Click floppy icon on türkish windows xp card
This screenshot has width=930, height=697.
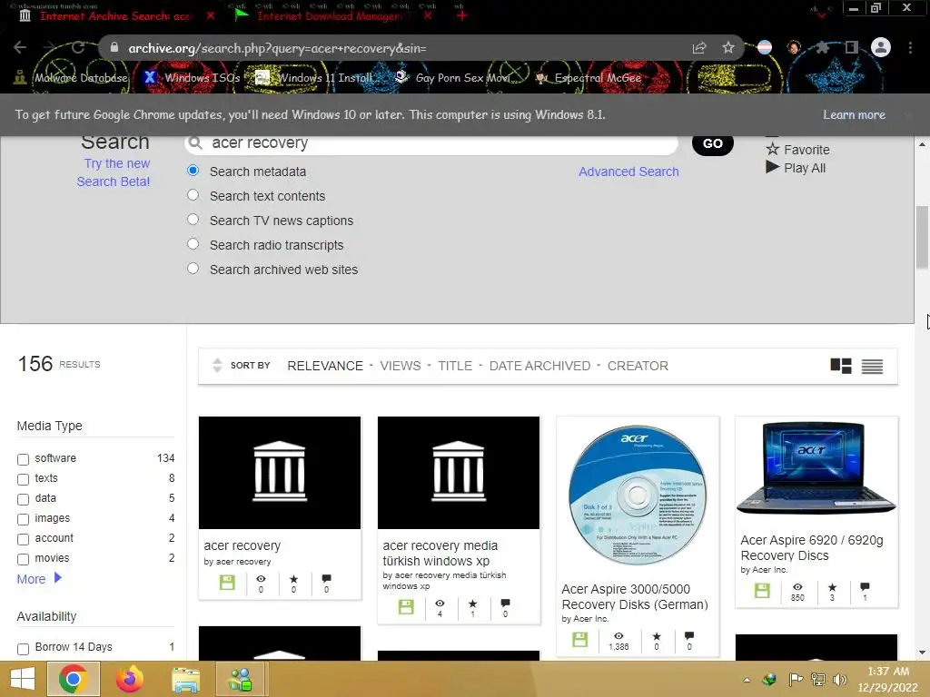406,607
